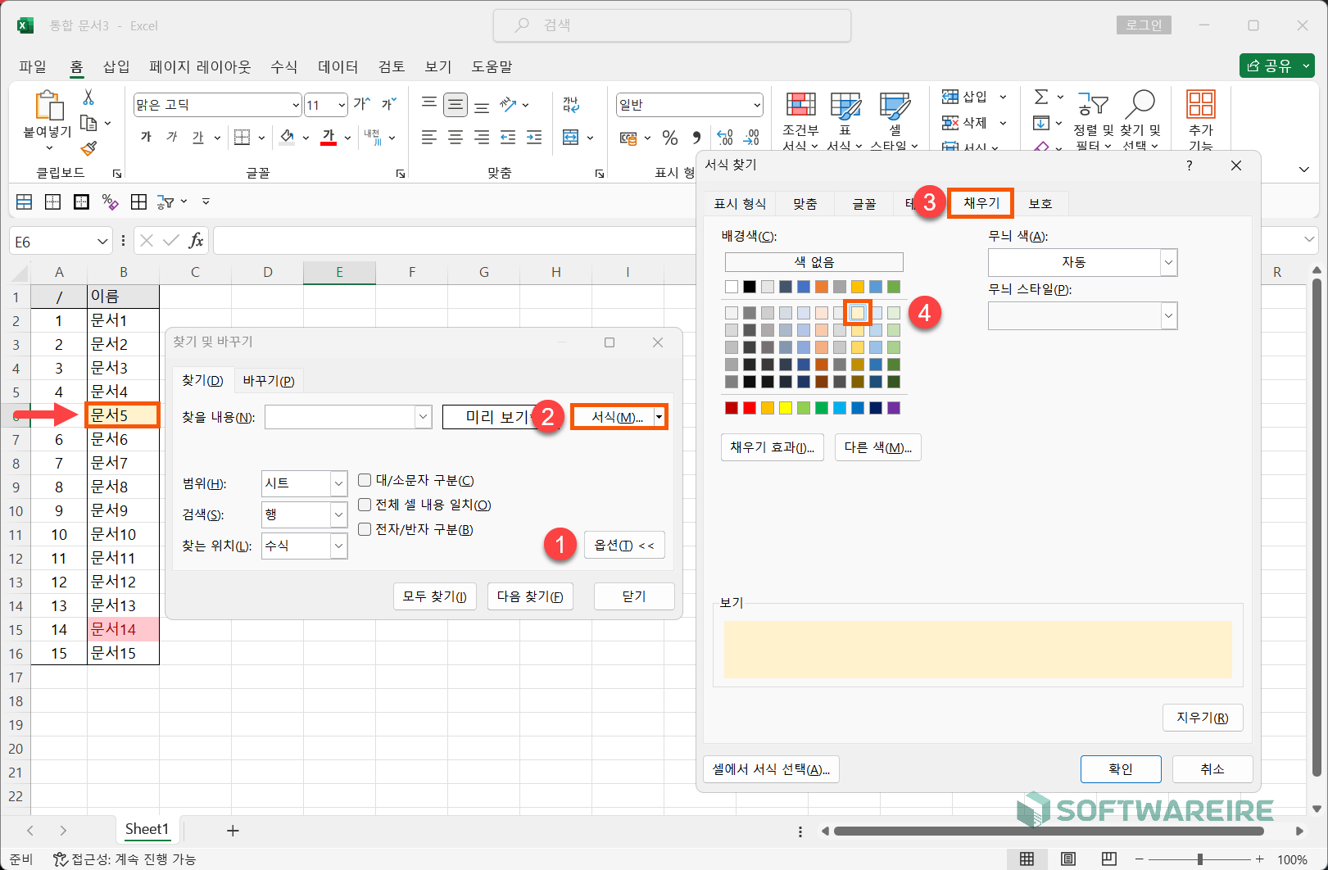Click 다른 색 More Colors button

point(877,447)
